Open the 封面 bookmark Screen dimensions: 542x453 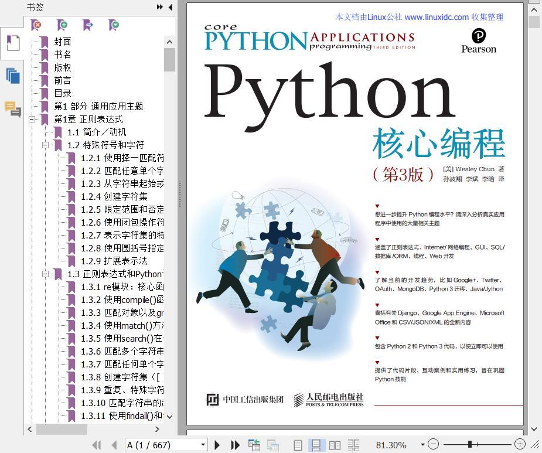coord(63,42)
